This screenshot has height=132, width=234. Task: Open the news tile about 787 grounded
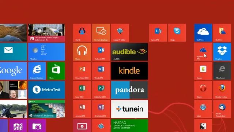46,33
